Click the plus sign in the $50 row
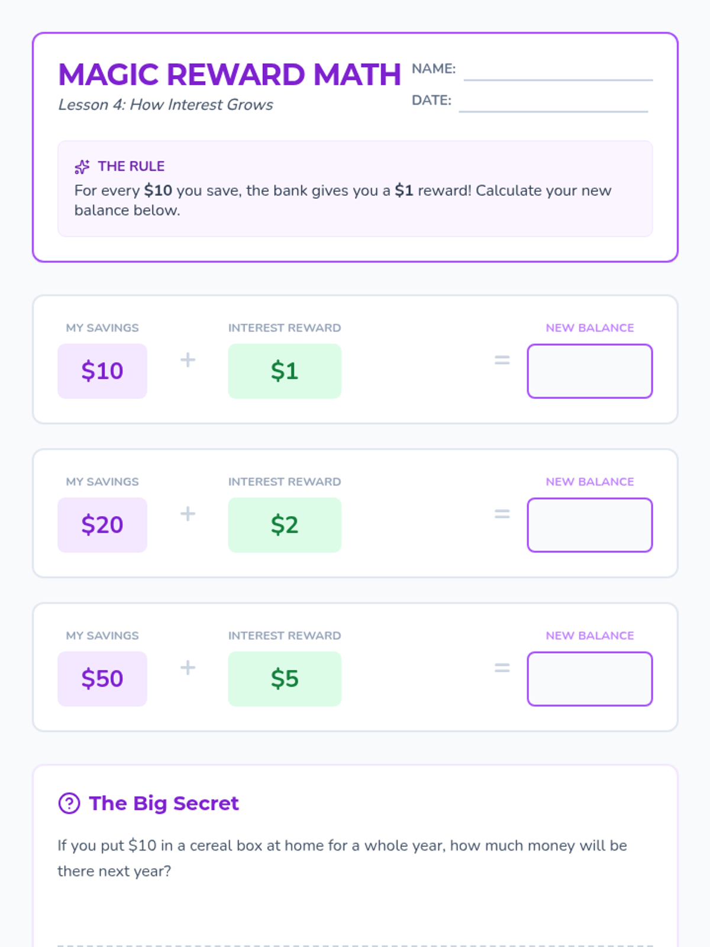 (x=188, y=668)
